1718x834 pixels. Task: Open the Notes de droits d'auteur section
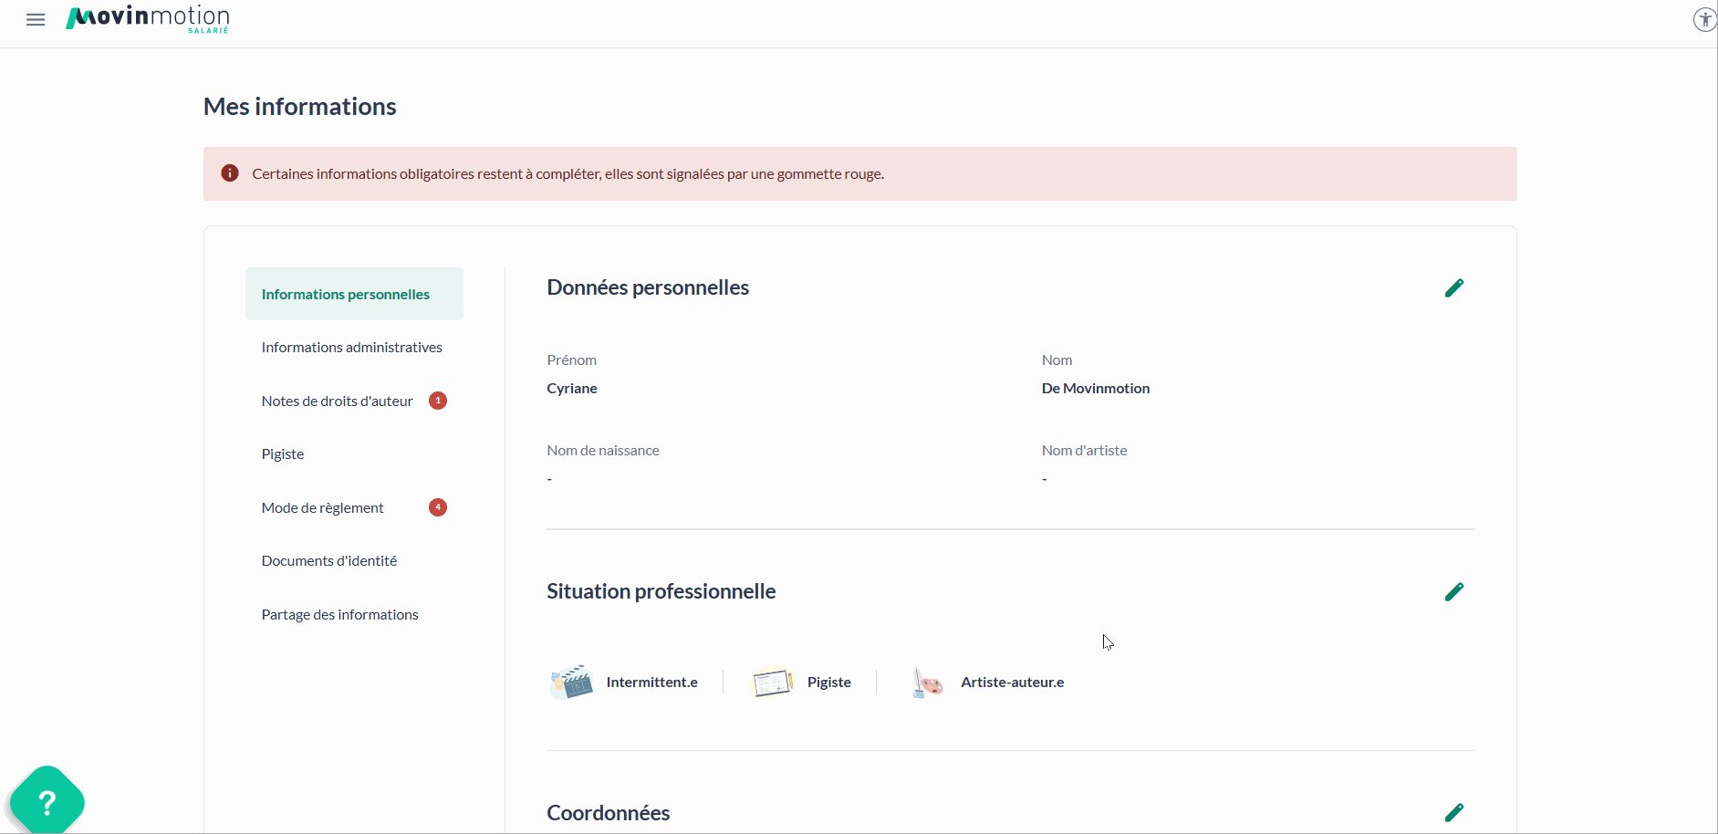(337, 401)
